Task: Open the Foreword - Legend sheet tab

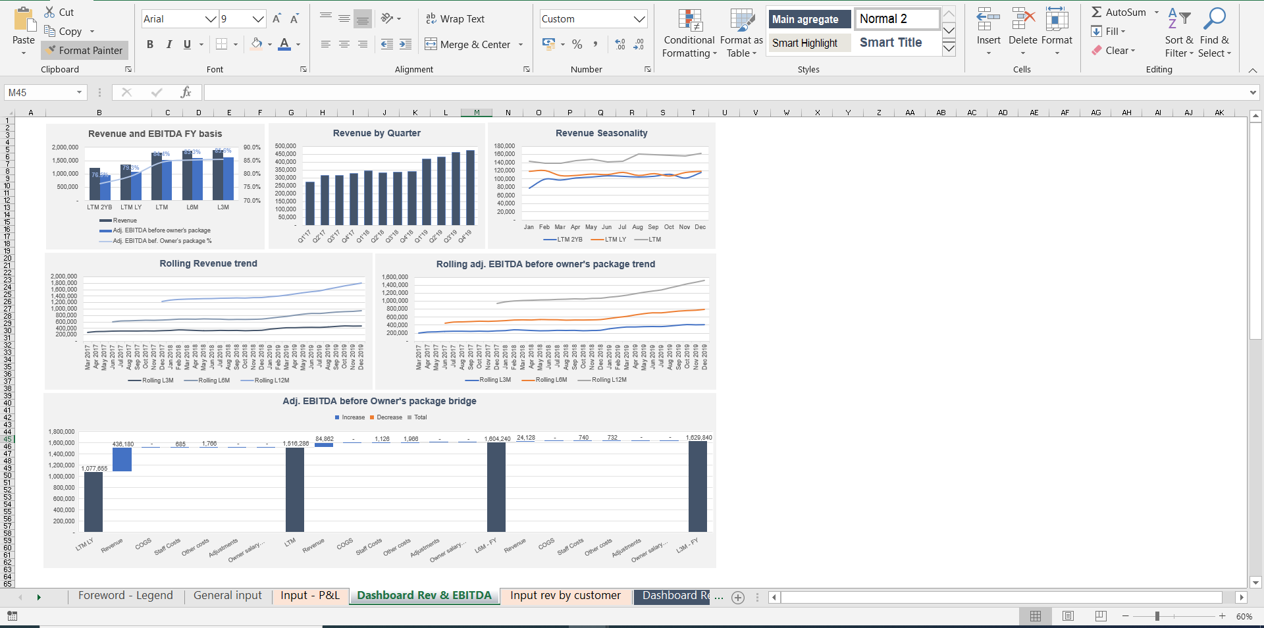Action: click(x=125, y=596)
